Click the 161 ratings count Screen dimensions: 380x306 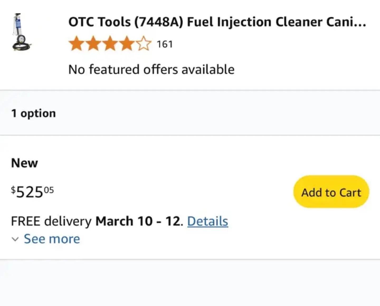coord(165,44)
